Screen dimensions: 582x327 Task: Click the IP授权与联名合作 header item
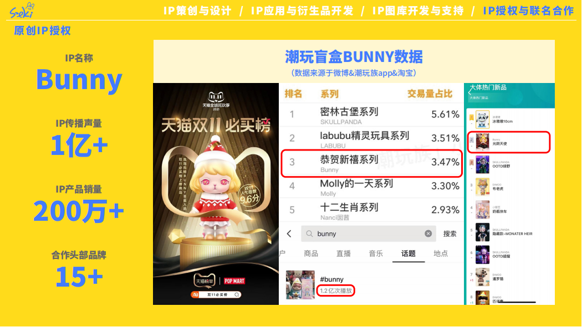pyautogui.click(x=528, y=11)
